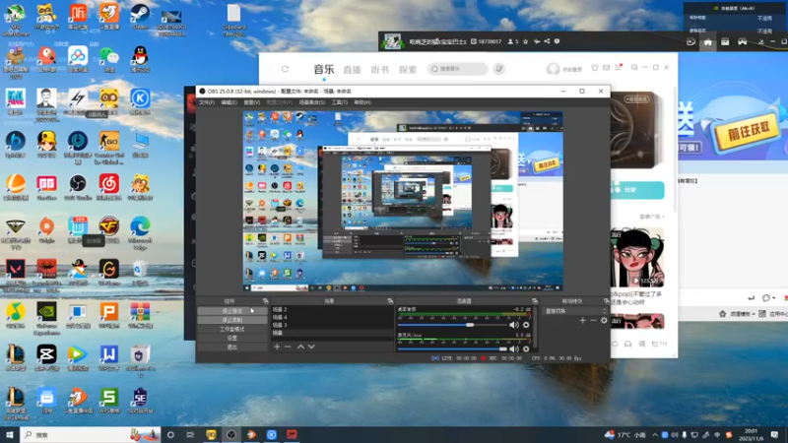Viewport: 788px width, 443px height.
Task: Move the scene up with the up arrow
Action: click(300, 347)
